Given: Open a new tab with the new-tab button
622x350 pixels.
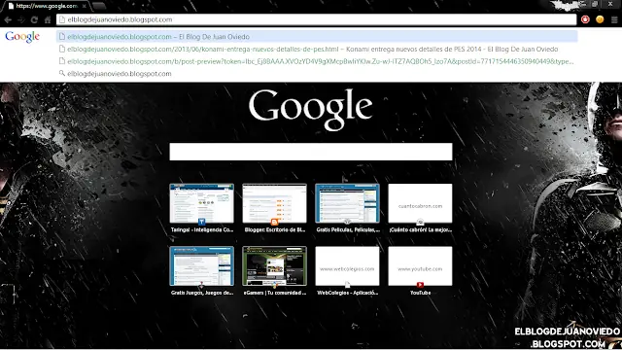Looking at the screenshot, I should click(99, 7).
